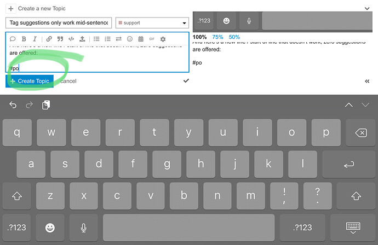Viewport: 378px width, 245px height.
Task: Open the support category dropdown
Action: (x=152, y=23)
